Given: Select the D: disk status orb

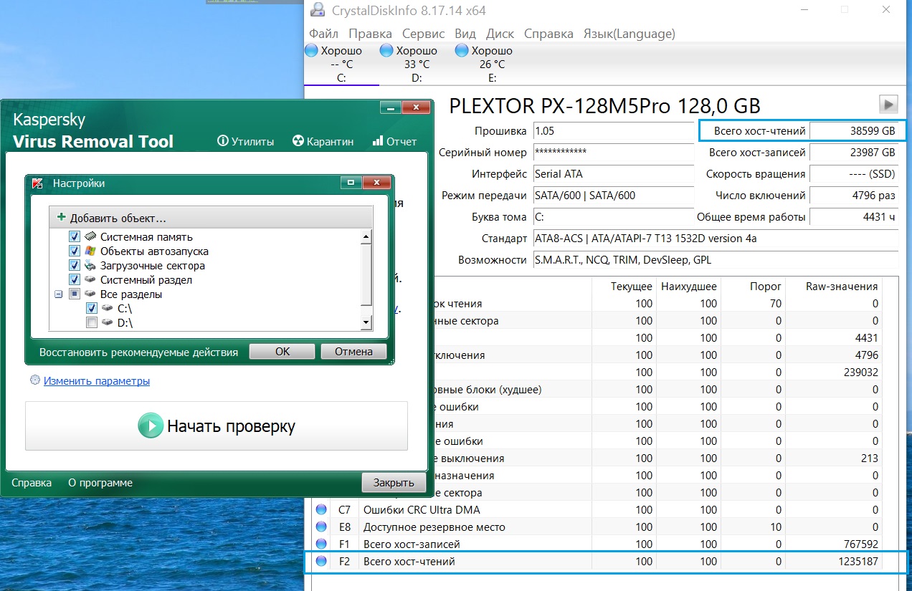Looking at the screenshot, I should tap(386, 51).
